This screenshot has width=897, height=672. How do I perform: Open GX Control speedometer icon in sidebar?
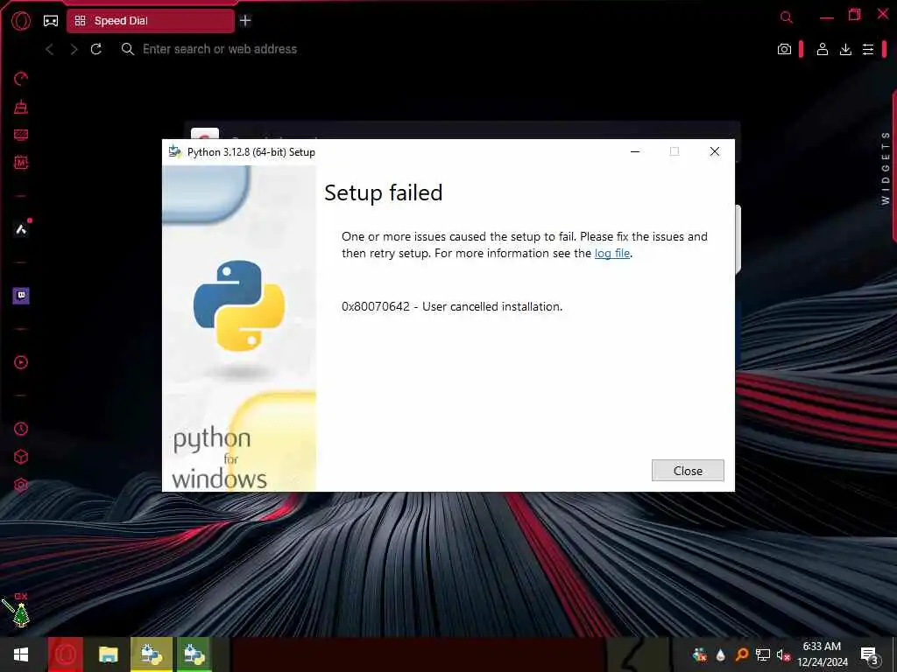[x=21, y=78]
